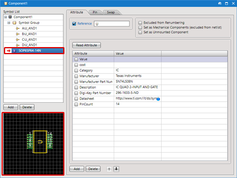Click the 'Manufacturer' attribute name
This screenshot has width=237, height=178.
89,76
